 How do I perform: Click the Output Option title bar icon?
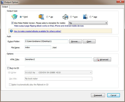point(2,2)
